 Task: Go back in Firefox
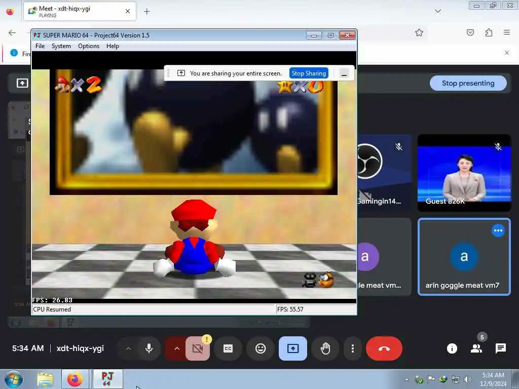tap(12, 32)
